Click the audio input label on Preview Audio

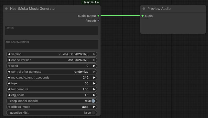pos(149,16)
